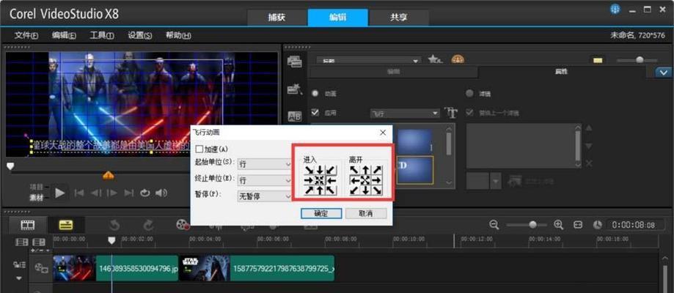Select enter-from-right arrow under 进入
The height and width of the screenshot is (293, 674).
pyautogui.click(x=330, y=180)
